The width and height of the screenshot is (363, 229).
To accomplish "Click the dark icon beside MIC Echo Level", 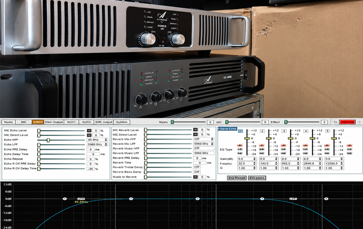I will click(x=89, y=131).
